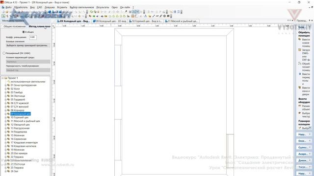This screenshot has width=314, height=176.
Task: Click the filled rectangle shape icon
Action: pos(168,16)
